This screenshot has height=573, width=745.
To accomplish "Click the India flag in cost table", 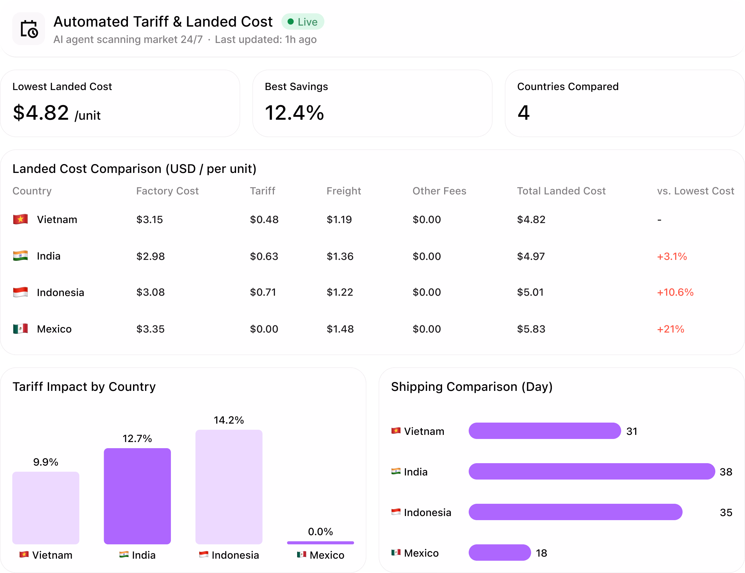I will [20, 256].
